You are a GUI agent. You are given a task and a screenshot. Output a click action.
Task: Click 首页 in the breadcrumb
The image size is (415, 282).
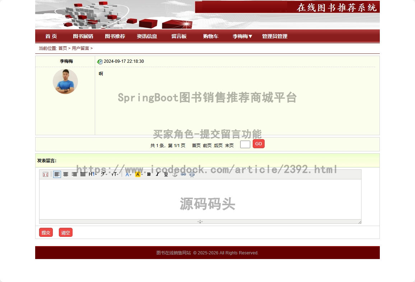[x=63, y=48]
